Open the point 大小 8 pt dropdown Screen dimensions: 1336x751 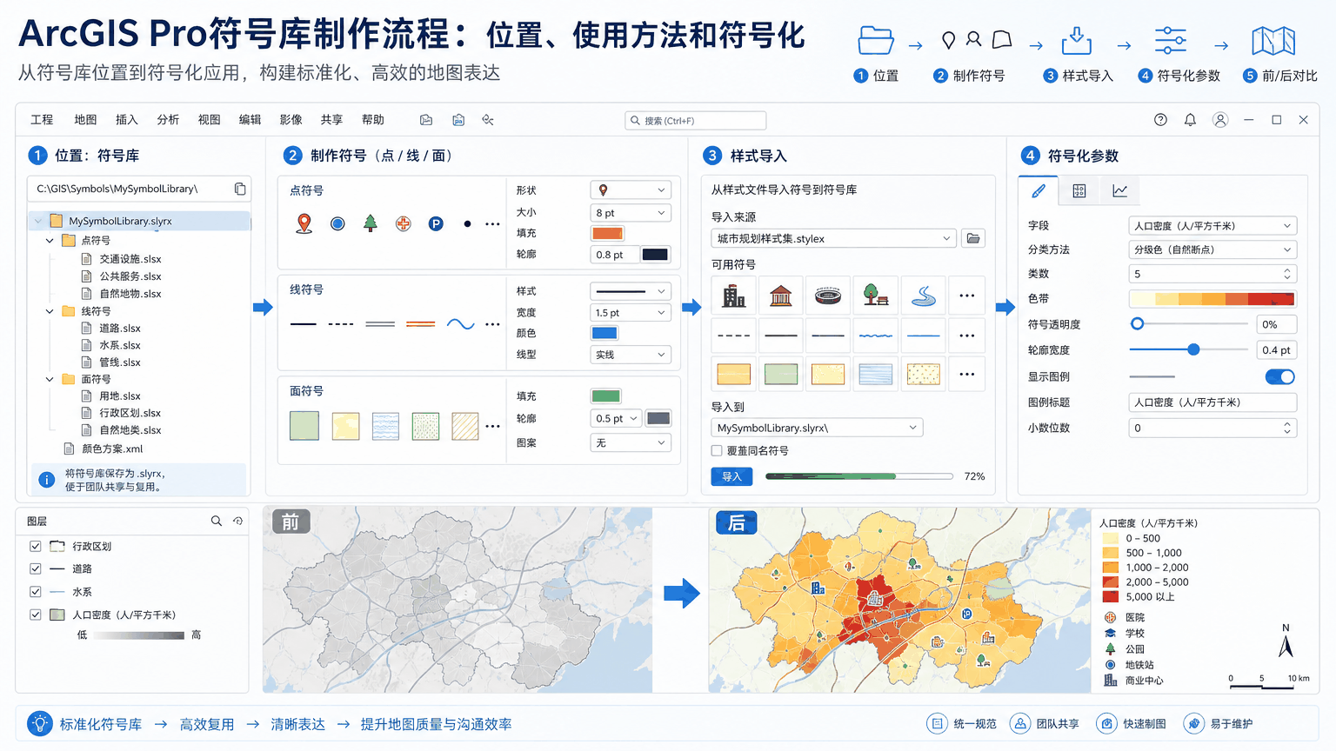[x=631, y=212]
